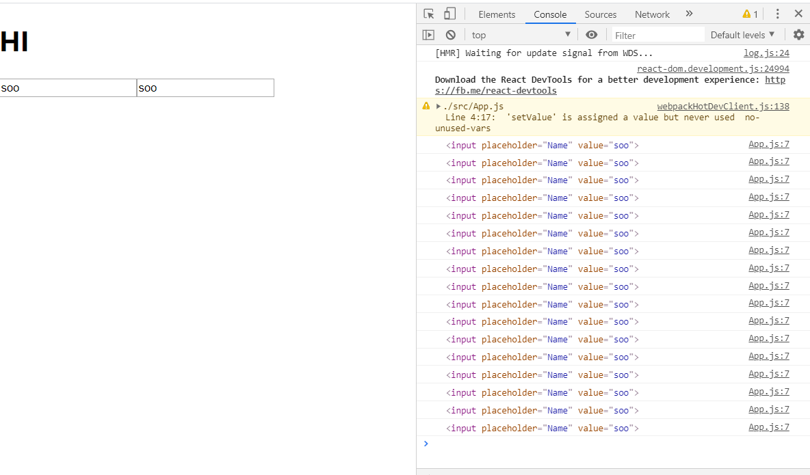
Task: Open console settings gear icon
Action: click(798, 35)
